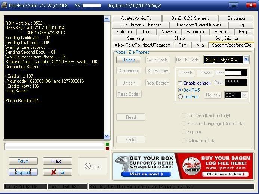Click the Click here to buy banner link
Image resolution: width=259 pixels, height=194 pixels.
click(225, 174)
